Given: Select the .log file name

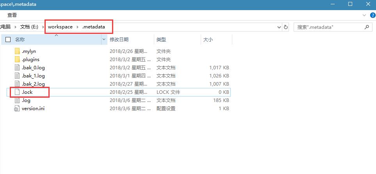Looking at the screenshot, I should [26, 100].
